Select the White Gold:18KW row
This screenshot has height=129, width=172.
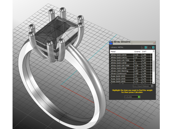[x=131, y=68]
